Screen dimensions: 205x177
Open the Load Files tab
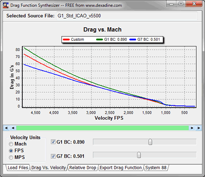pos(18,167)
